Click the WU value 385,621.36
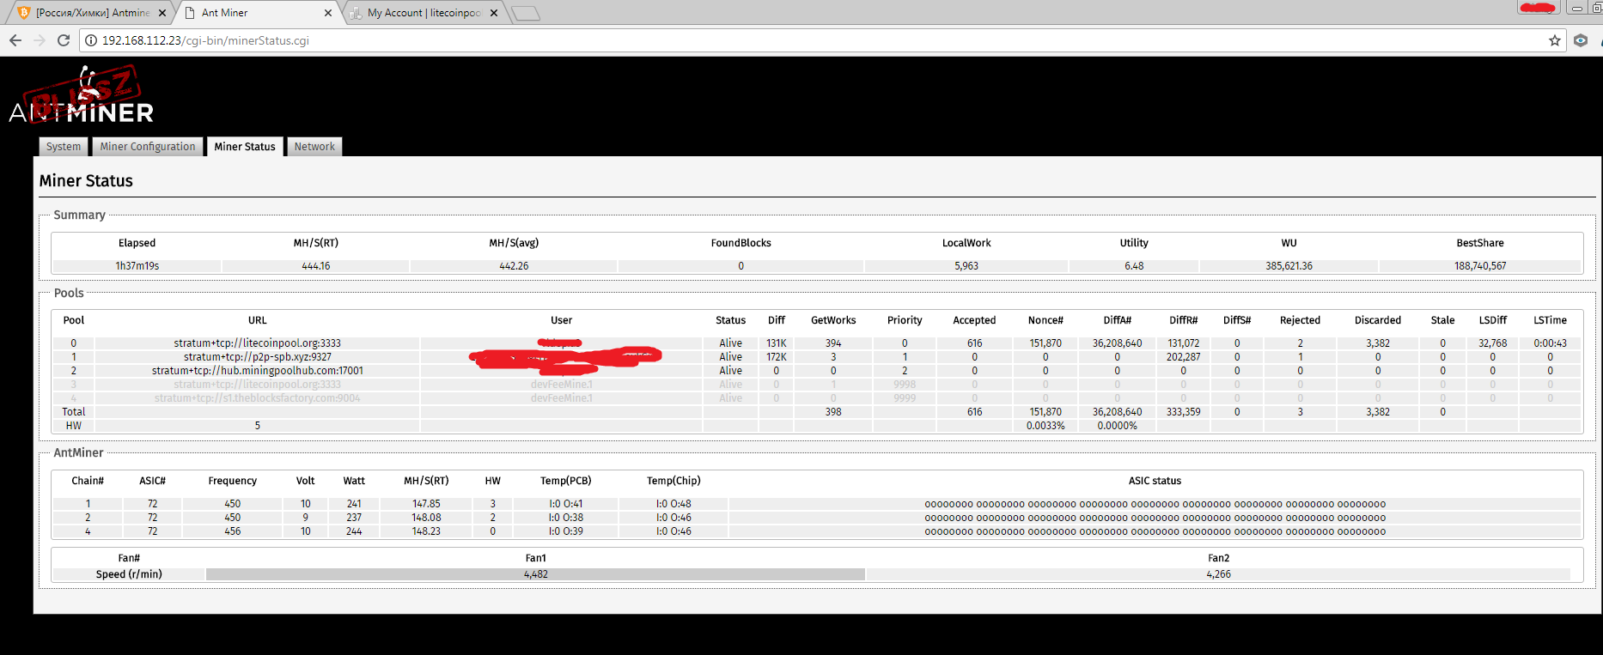Screen dimensions: 1603x655 tap(1289, 266)
